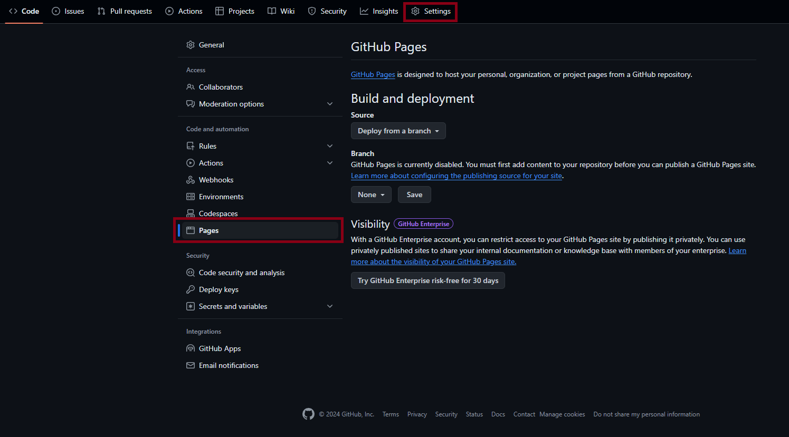Open Deploy keys settings label
This screenshot has height=437, width=789.
[x=218, y=289]
